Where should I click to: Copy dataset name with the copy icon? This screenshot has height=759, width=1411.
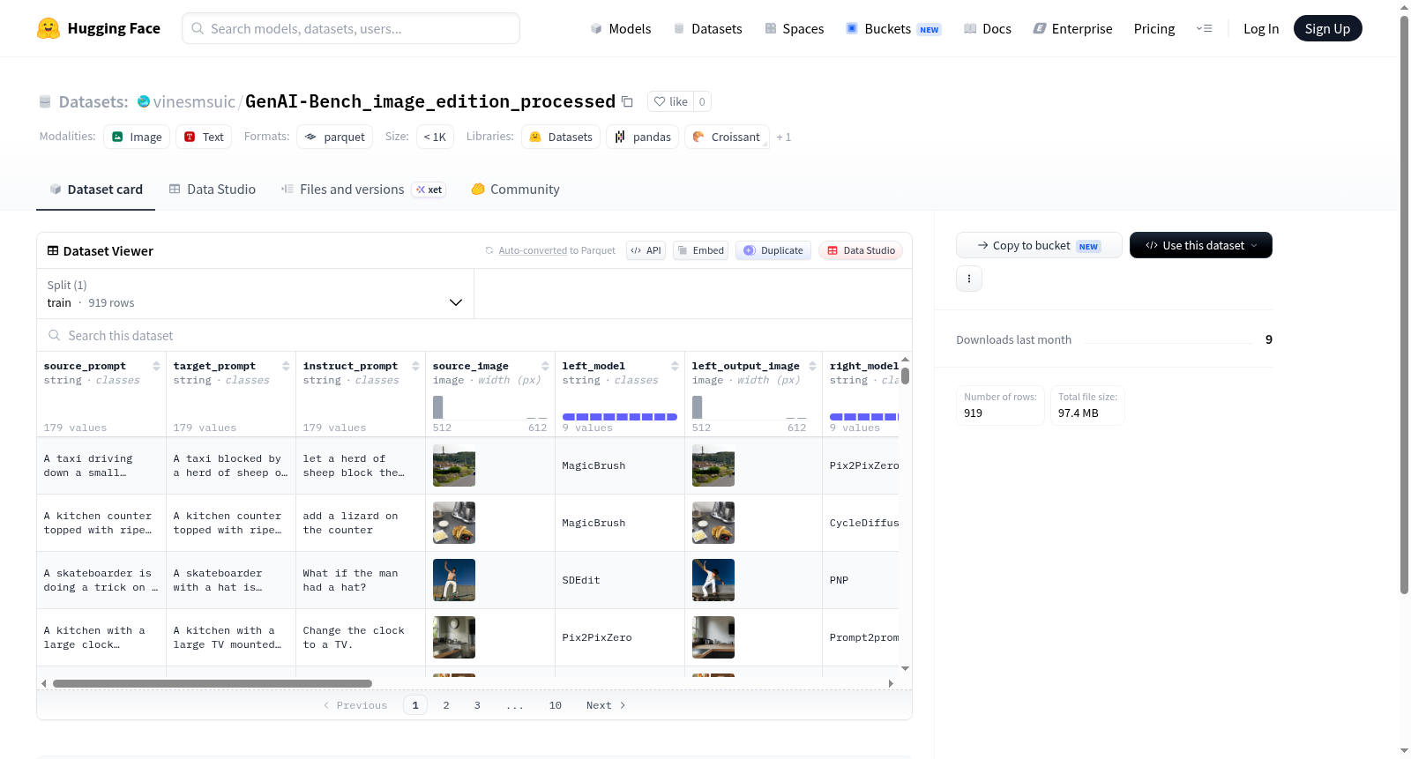[627, 101]
